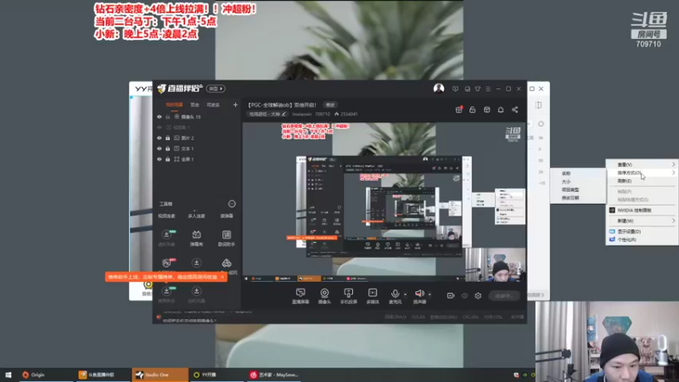Viewport: 679px width, 382px height.
Task: Switch to Studio One in taskbar
Action: point(160,374)
